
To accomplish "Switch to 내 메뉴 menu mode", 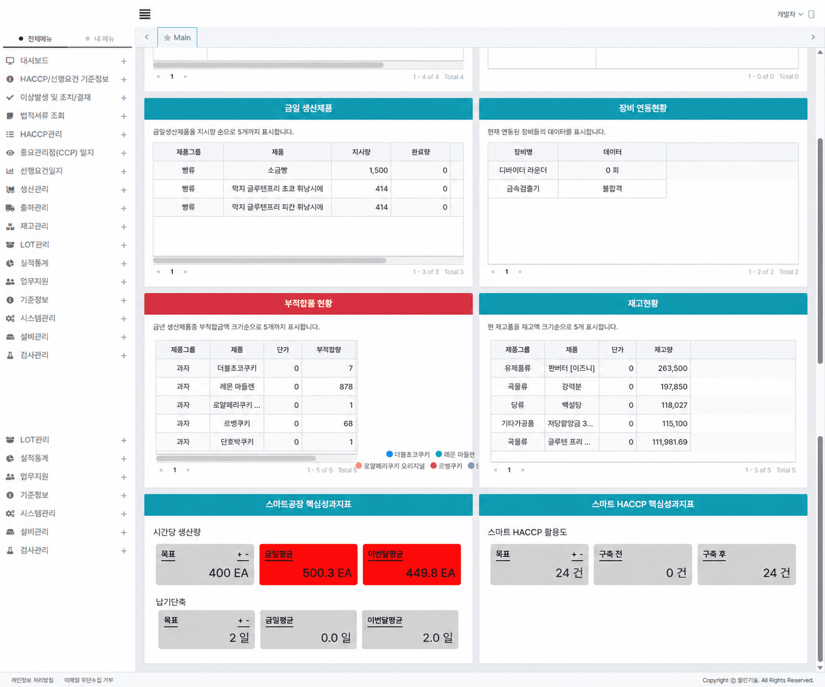I will point(100,38).
